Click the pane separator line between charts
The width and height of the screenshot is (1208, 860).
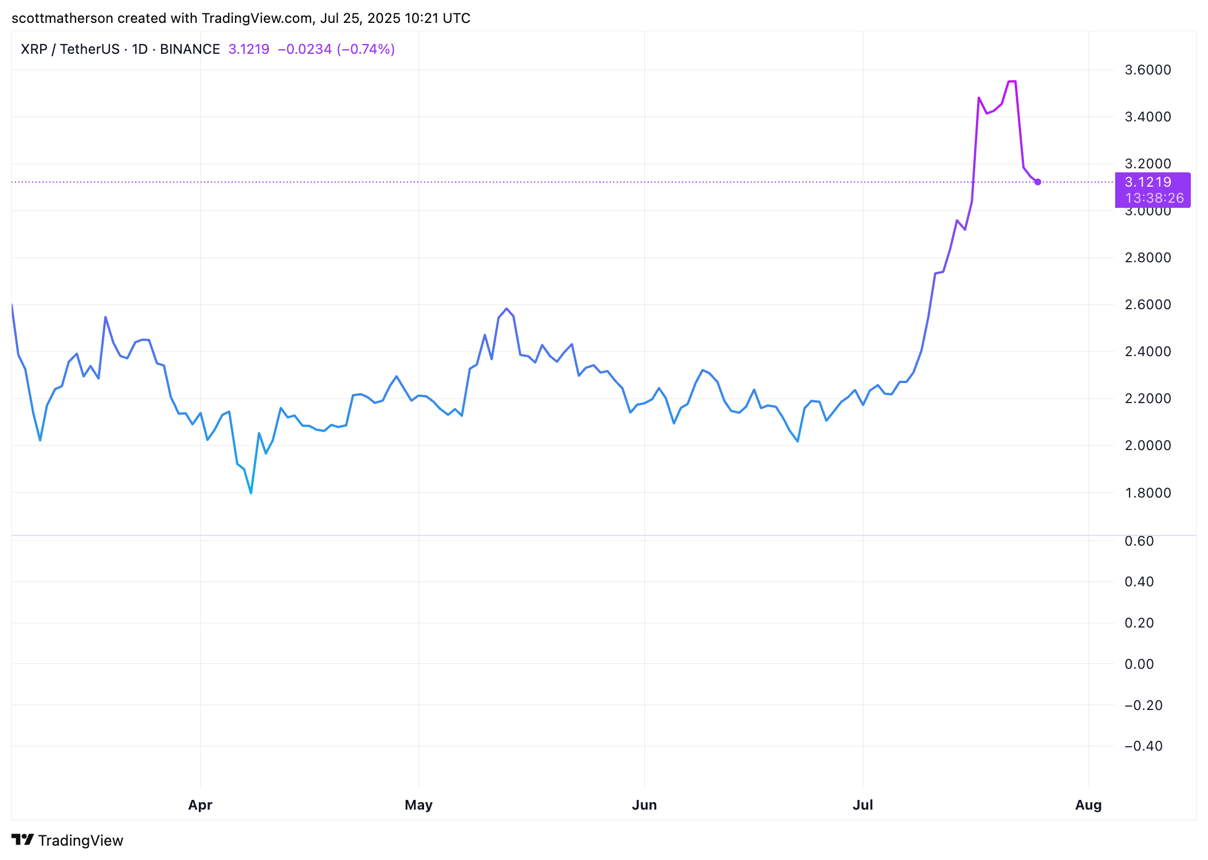tap(573, 535)
